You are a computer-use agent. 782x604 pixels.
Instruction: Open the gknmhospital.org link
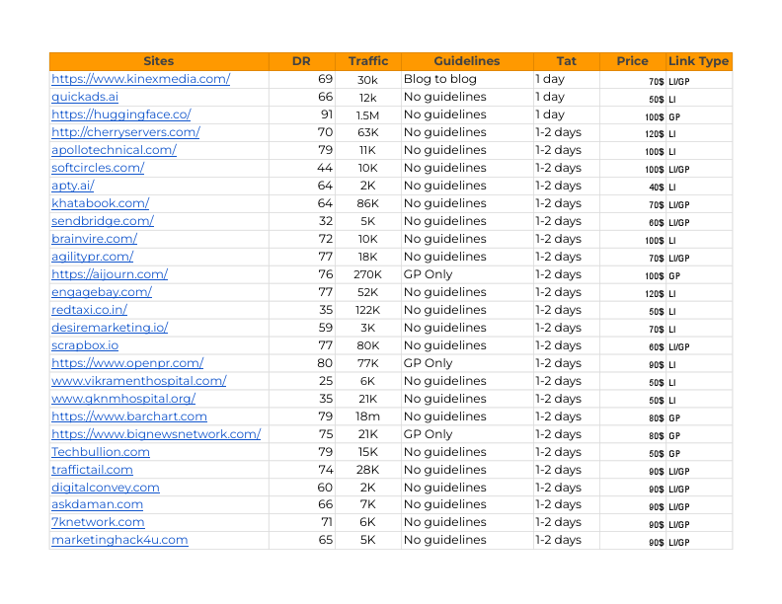[x=123, y=399]
